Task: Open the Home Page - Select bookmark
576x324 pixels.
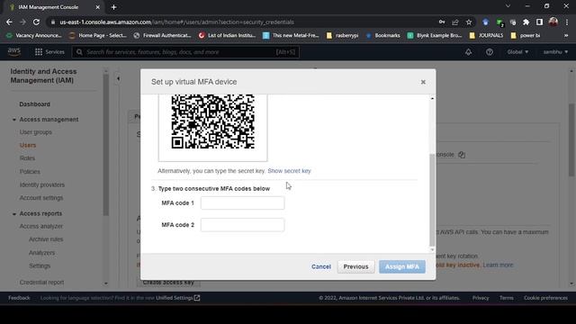Action: tap(98, 35)
